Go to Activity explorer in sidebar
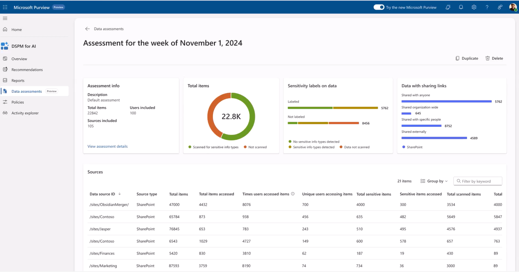Viewport: 519px width, 272px height. tap(25, 113)
